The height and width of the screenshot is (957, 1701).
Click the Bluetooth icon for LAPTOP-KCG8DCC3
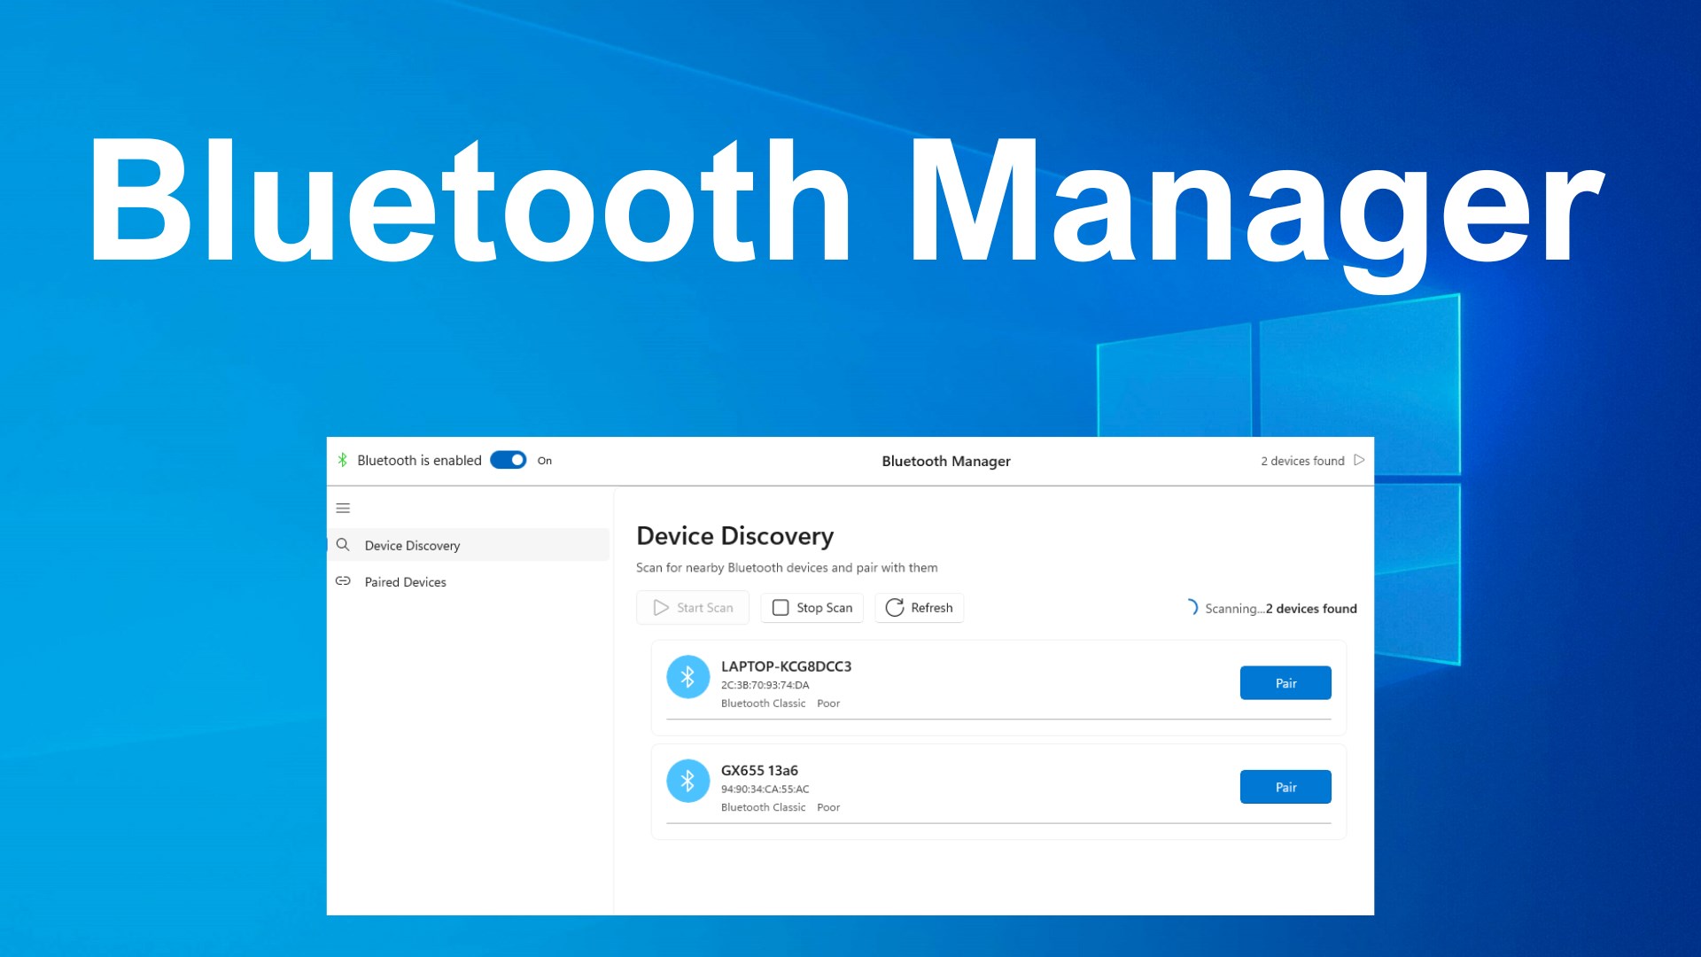point(687,676)
